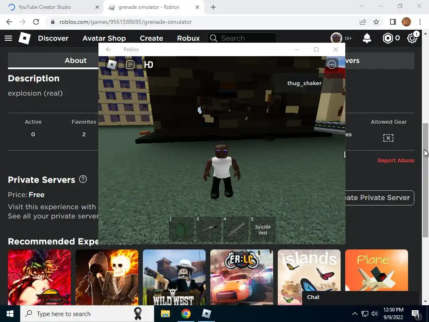Click the Chrome address bar URL
Viewport: 429px width, 322px height.
pyautogui.click(x=126, y=22)
